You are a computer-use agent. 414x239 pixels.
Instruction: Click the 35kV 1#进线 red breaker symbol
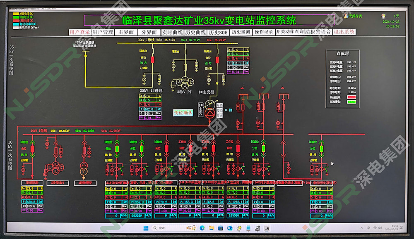152,60
